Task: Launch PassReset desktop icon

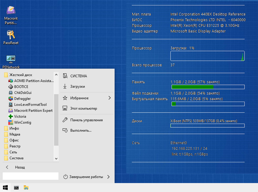Action: (x=11, y=37)
